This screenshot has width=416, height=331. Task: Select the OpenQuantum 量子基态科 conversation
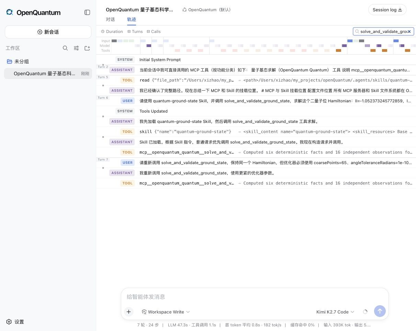click(48, 73)
